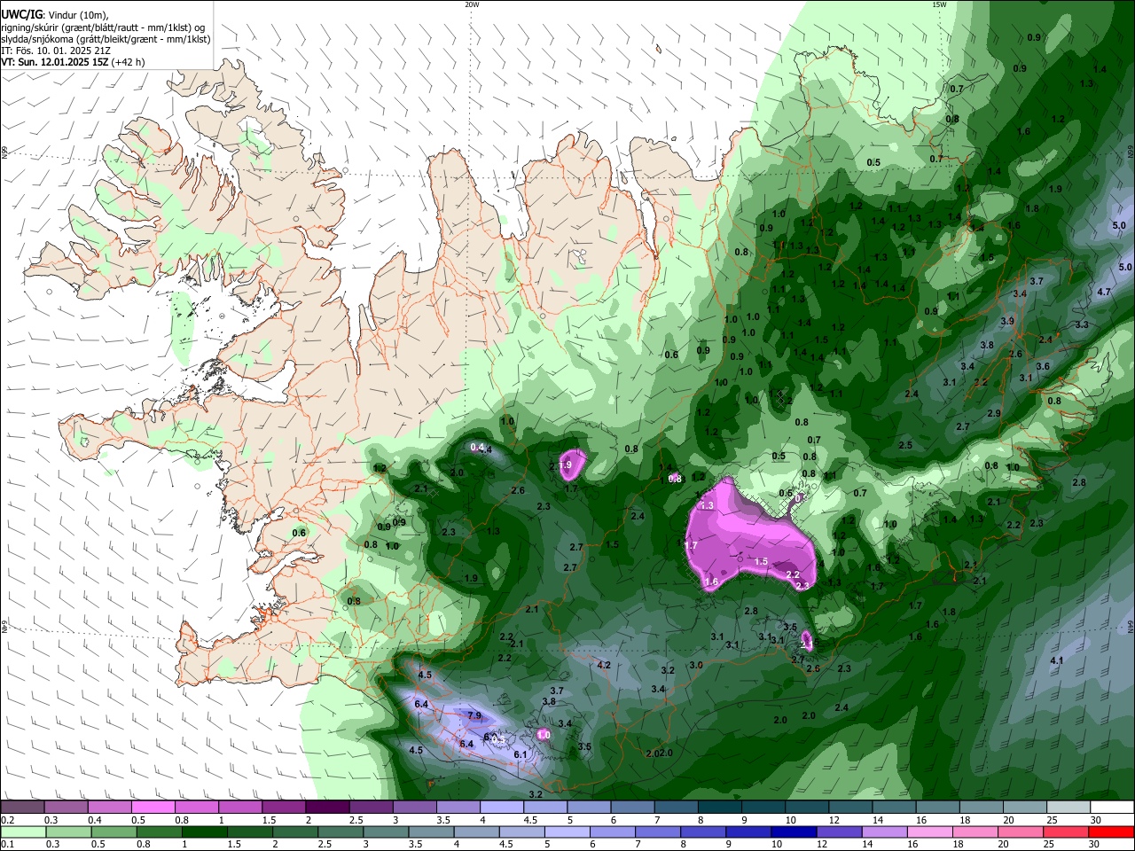Select upper scale swatch starting at 8
Screen dimensions: 1135x851
[x=719, y=807]
